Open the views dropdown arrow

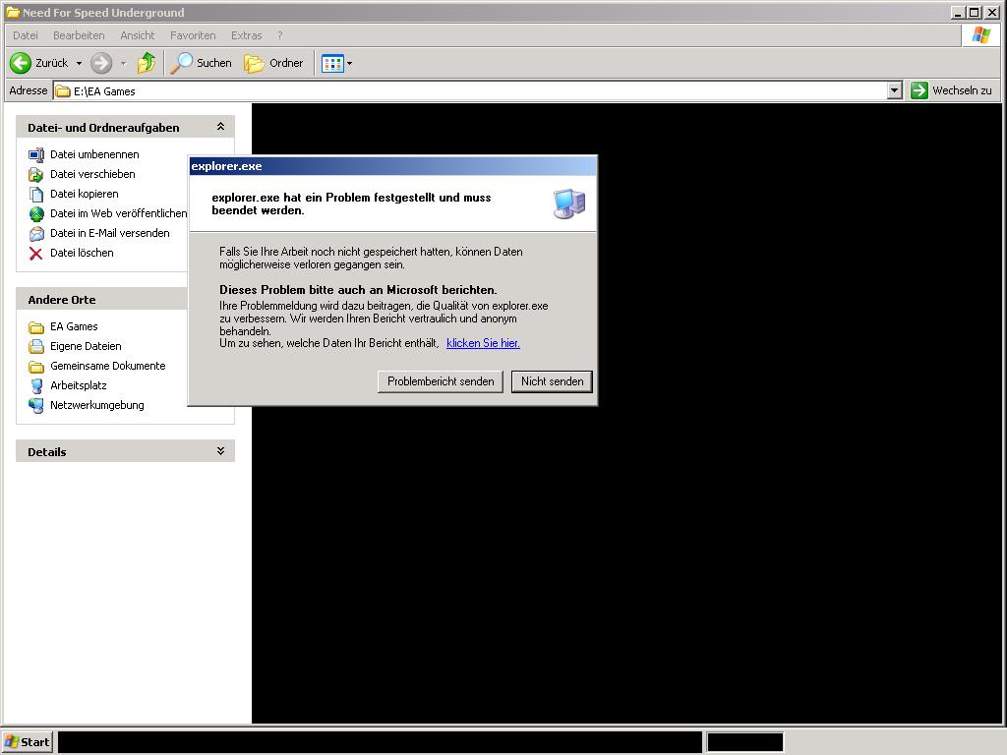point(349,64)
